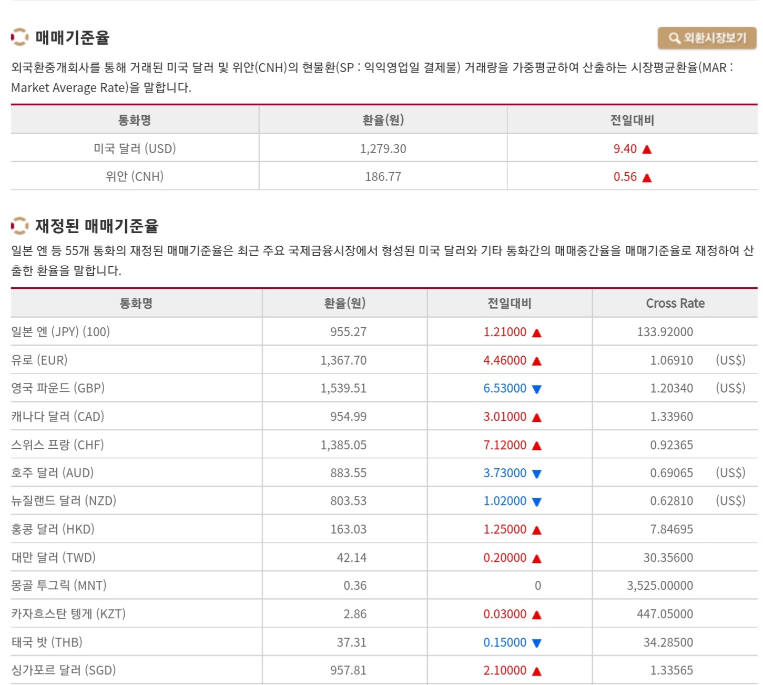Open the 외환시장보기 button

(707, 38)
